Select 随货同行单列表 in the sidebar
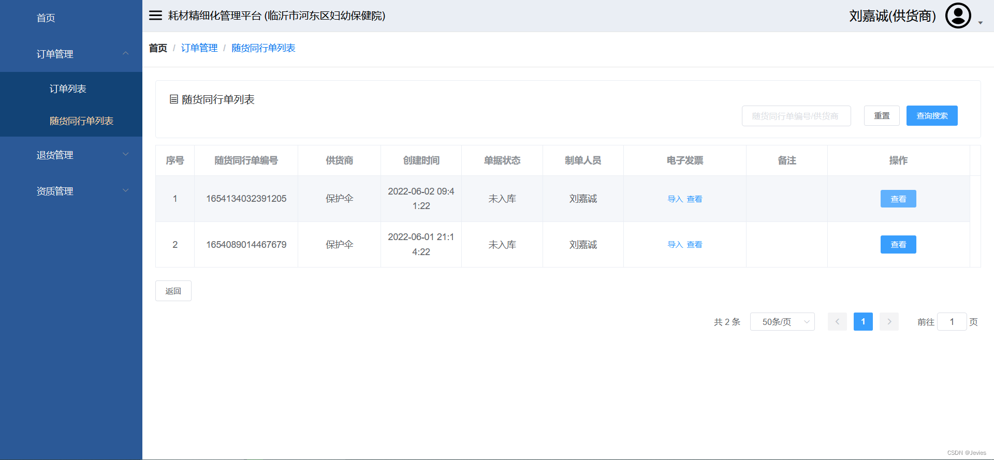This screenshot has width=994, height=460. coord(71,121)
